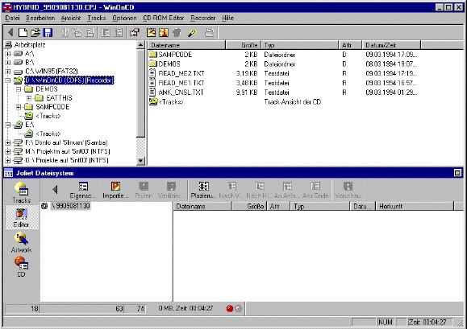Open the Ansicht menu
Screen dimensions: 467x329
pyautogui.click(x=71, y=19)
